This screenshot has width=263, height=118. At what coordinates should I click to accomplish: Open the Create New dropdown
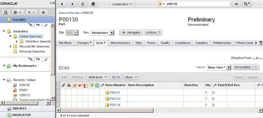tap(122, 4)
